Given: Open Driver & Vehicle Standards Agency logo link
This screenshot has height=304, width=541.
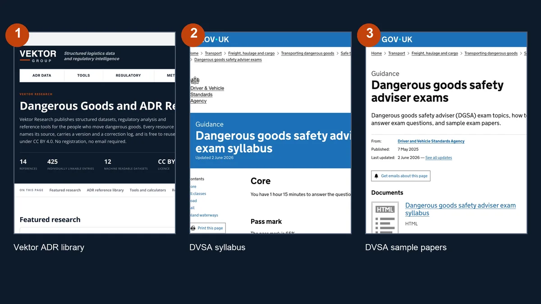Looking at the screenshot, I should click(207, 95).
